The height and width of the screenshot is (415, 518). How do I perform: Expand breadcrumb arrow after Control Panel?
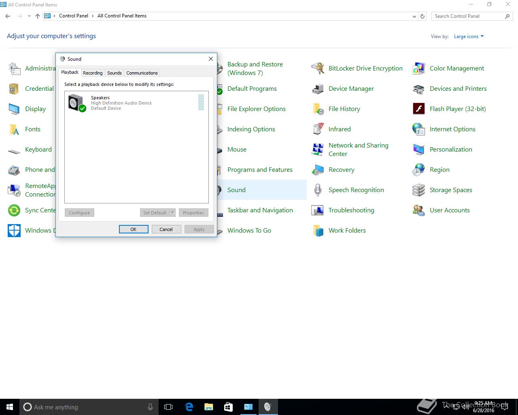point(93,16)
